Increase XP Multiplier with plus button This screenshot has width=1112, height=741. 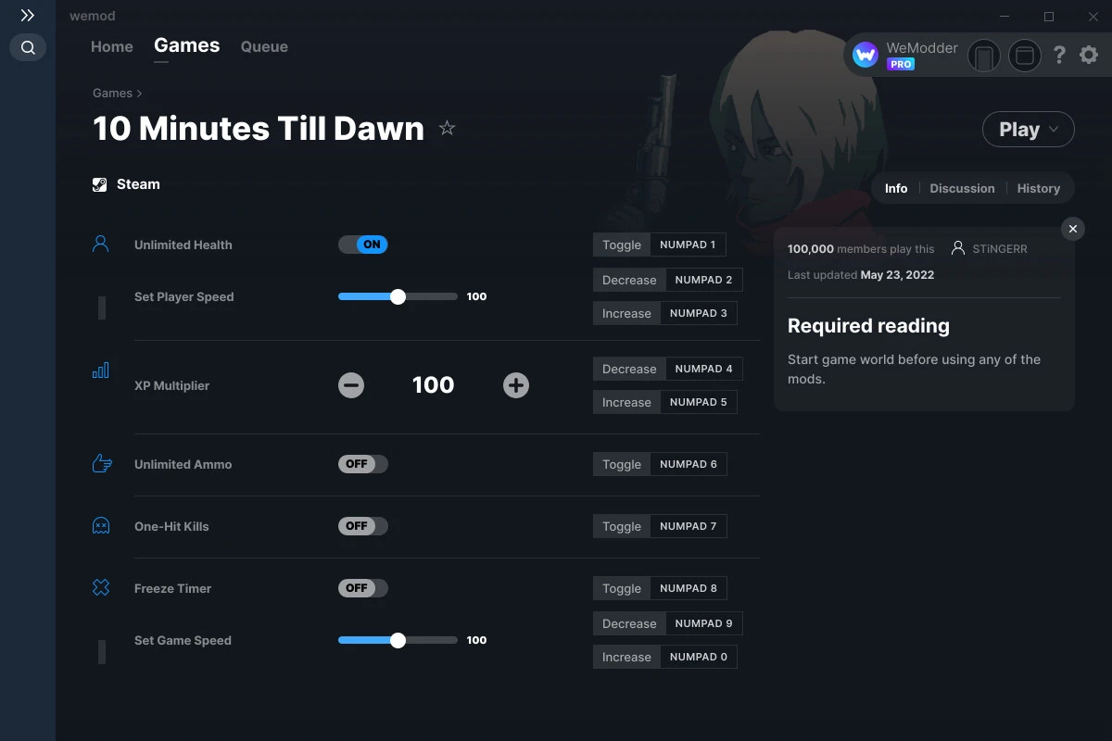pos(516,384)
